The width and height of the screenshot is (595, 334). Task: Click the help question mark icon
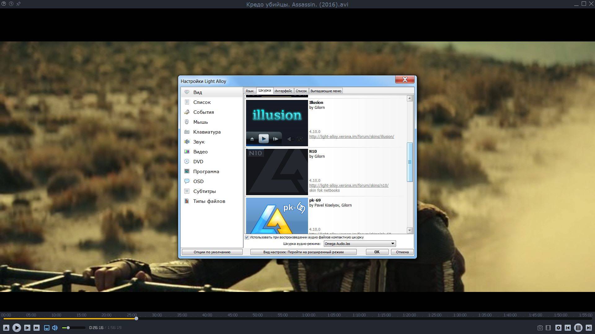point(4,4)
